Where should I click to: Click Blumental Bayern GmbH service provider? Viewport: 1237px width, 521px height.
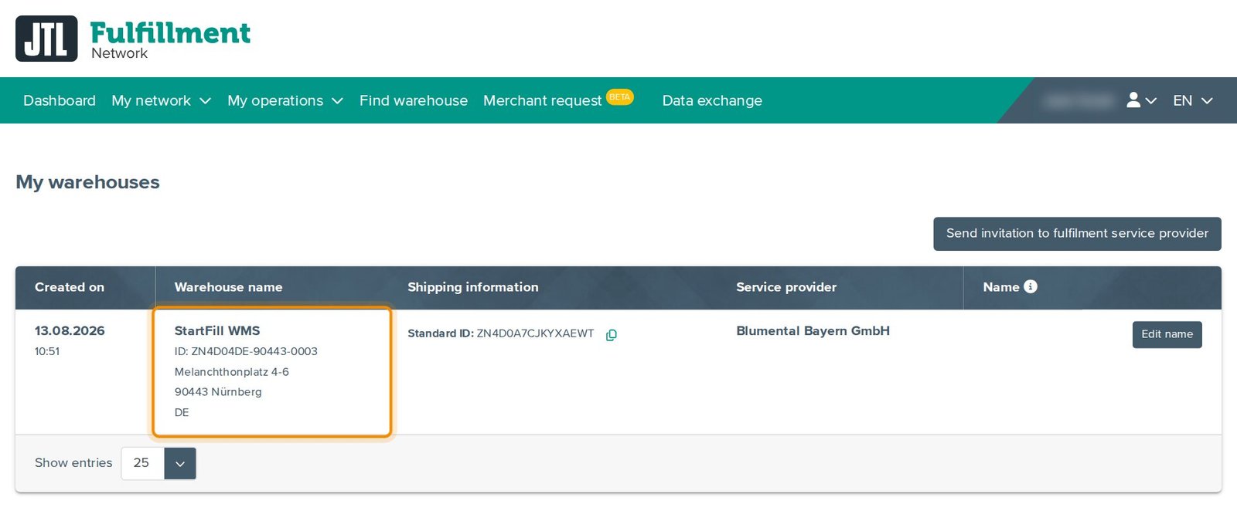[813, 330]
